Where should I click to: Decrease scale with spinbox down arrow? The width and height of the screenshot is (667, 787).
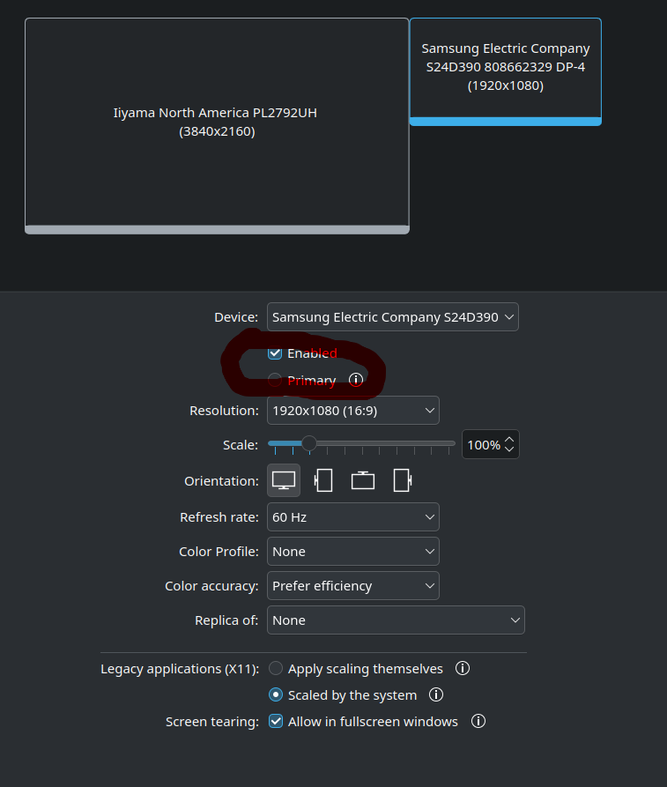pyautogui.click(x=509, y=449)
